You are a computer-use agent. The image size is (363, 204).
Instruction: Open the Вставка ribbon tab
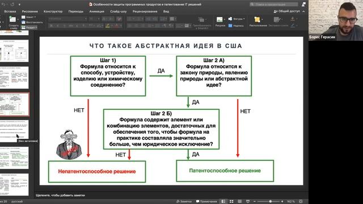tap(10, 11)
